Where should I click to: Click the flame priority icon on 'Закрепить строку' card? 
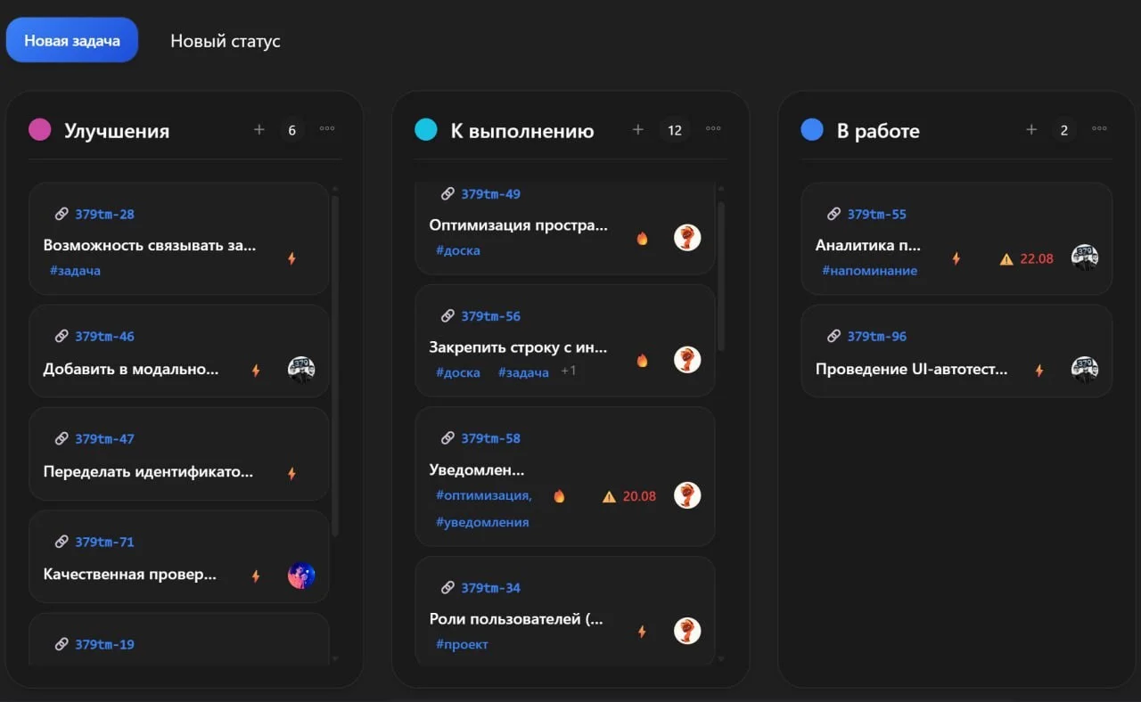click(642, 360)
